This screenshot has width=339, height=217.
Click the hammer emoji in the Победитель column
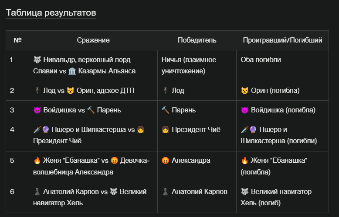point(166,110)
